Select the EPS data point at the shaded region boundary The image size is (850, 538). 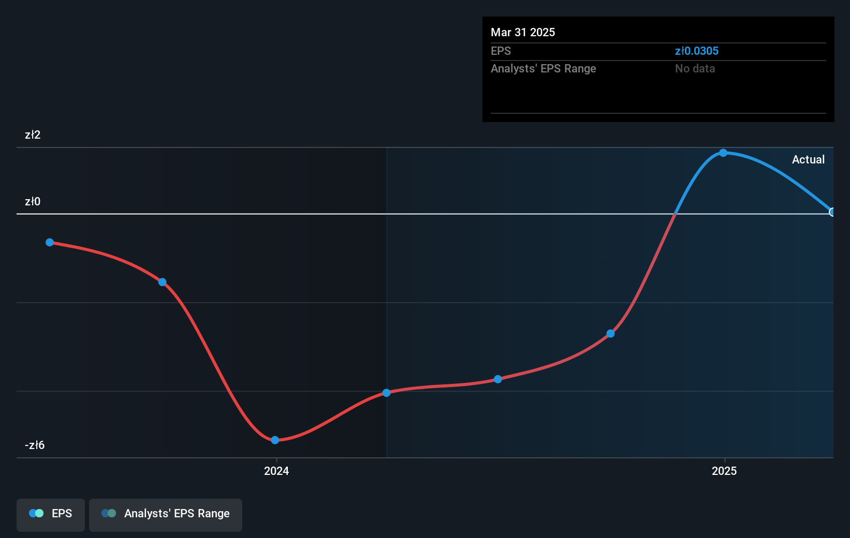click(386, 393)
